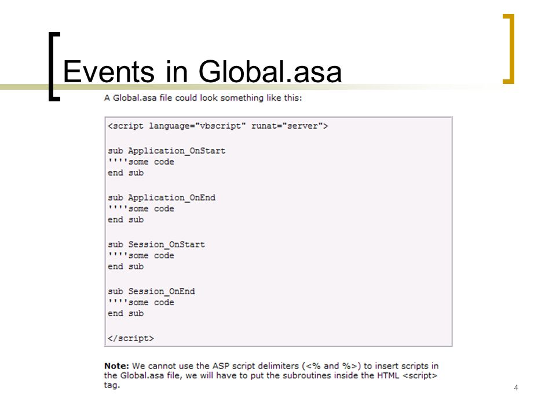Click the slide title 'Events in Global.asa'
The image size is (556, 417).
[202, 72]
